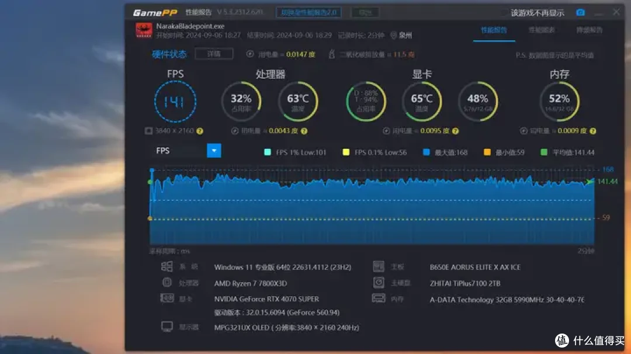Click the 11.5 克 CO2 emission value
The height and width of the screenshot is (354, 631).
(x=404, y=54)
